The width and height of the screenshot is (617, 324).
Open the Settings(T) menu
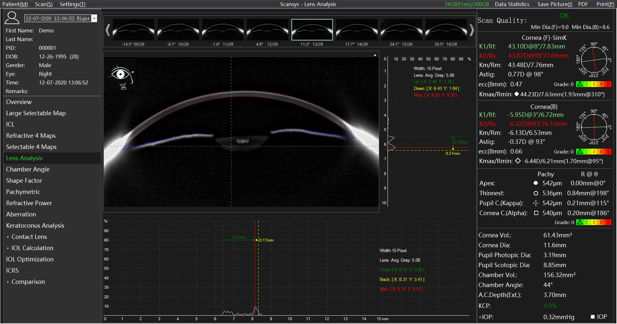[x=73, y=4]
